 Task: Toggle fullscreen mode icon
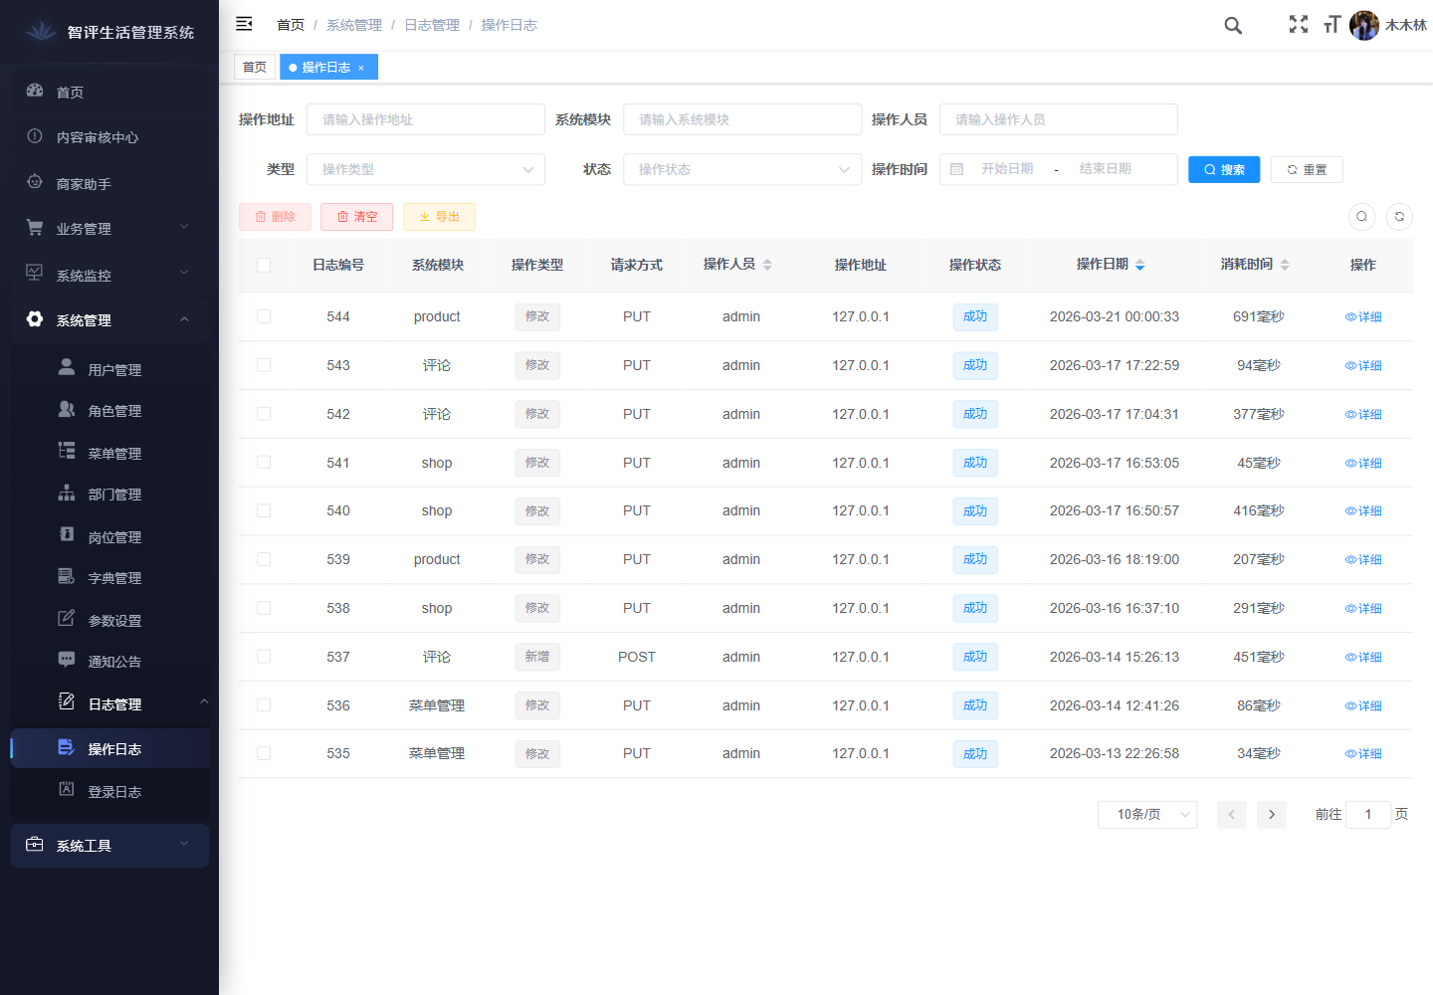coord(1299,25)
